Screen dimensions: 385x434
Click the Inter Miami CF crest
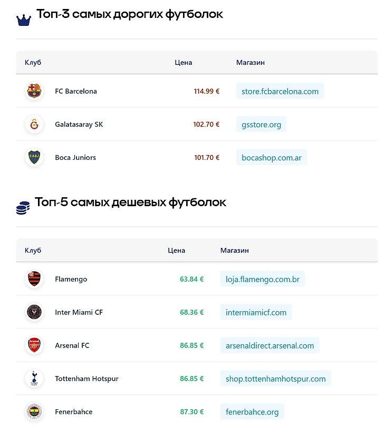(34, 312)
